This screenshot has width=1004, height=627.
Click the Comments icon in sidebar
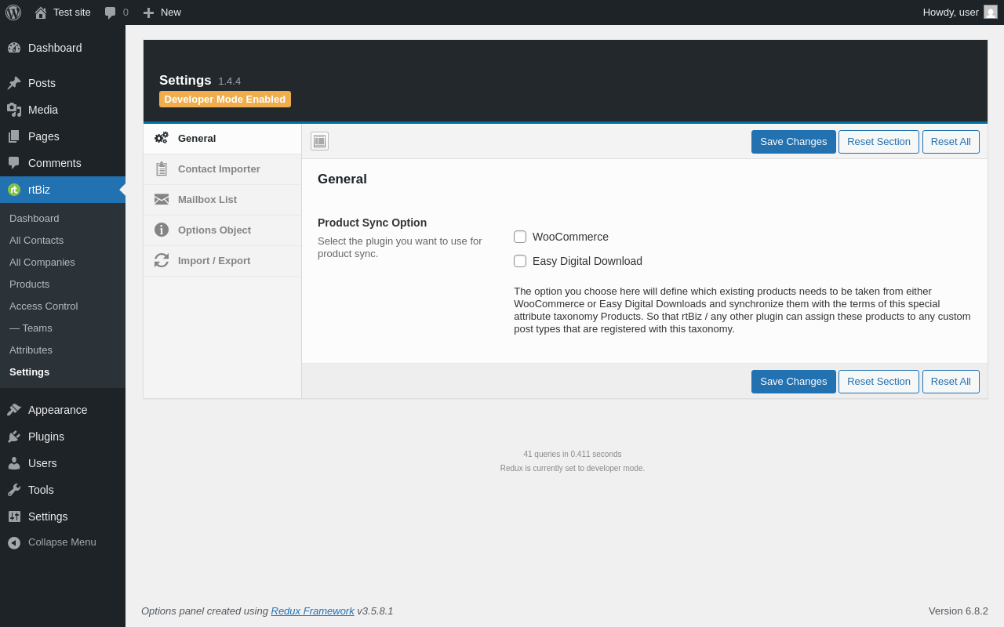tap(14, 163)
